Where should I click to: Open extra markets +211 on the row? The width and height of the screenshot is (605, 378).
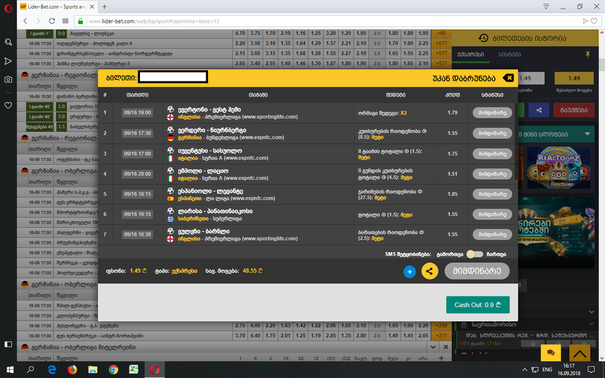click(x=441, y=335)
